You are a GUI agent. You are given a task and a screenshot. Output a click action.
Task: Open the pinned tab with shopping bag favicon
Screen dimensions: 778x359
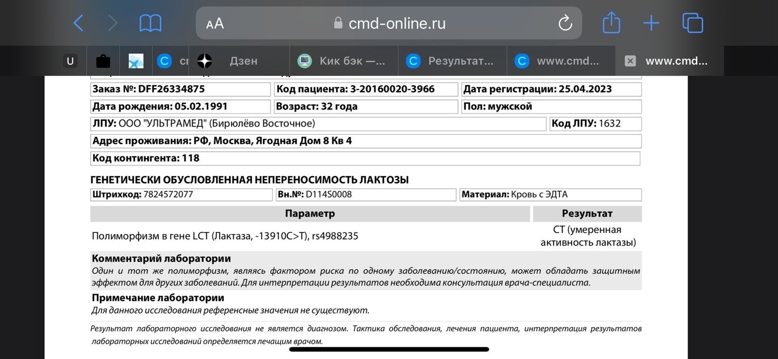pyautogui.click(x=103, y=61)
